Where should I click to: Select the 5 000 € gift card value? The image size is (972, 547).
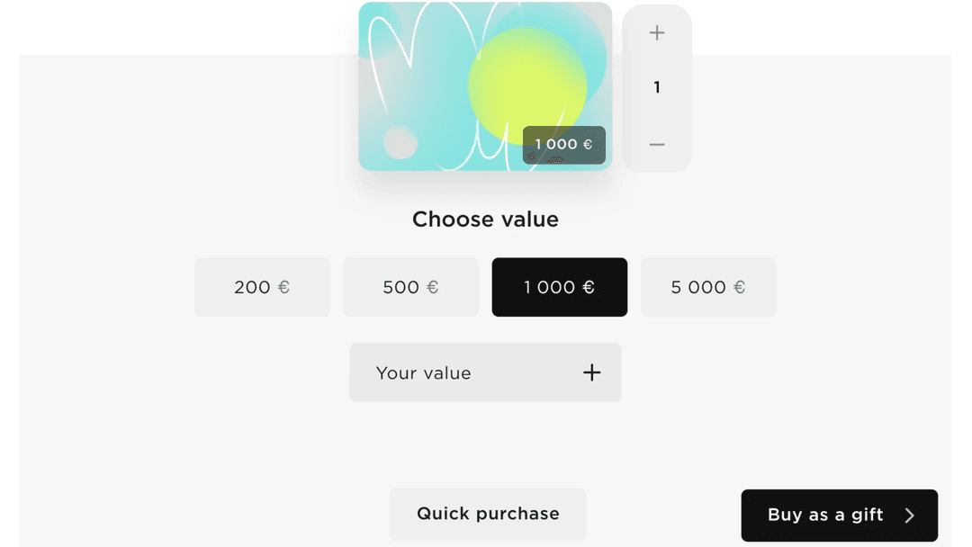click(708, 287)
